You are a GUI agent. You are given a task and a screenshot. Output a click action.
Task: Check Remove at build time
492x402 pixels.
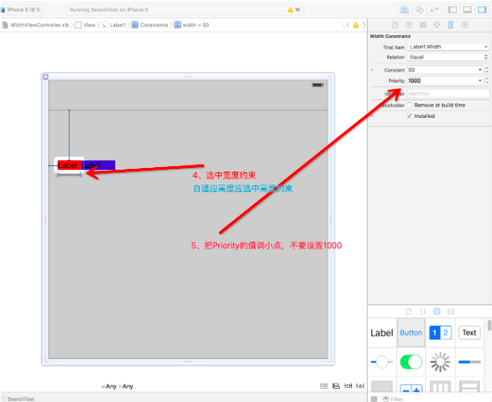[x=409, y=105]
